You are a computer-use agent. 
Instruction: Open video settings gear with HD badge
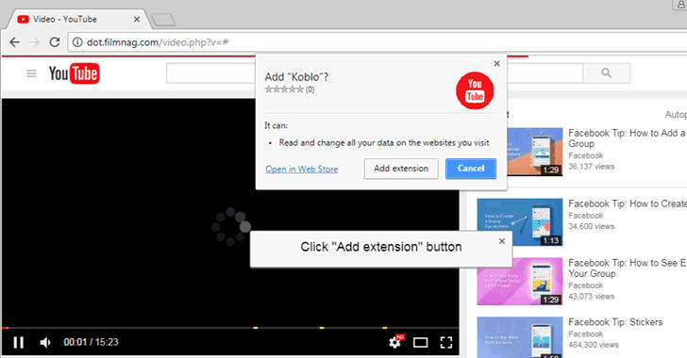click(x=395, y=341)
